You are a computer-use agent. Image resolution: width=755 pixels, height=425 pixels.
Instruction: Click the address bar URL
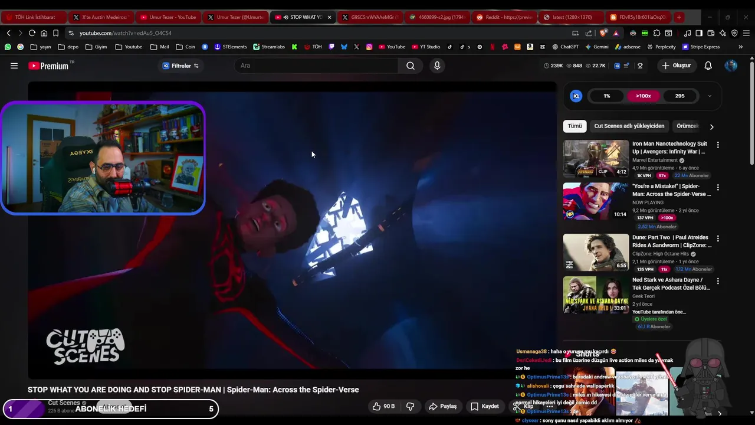pyautogui.click(x=126, y=33)
